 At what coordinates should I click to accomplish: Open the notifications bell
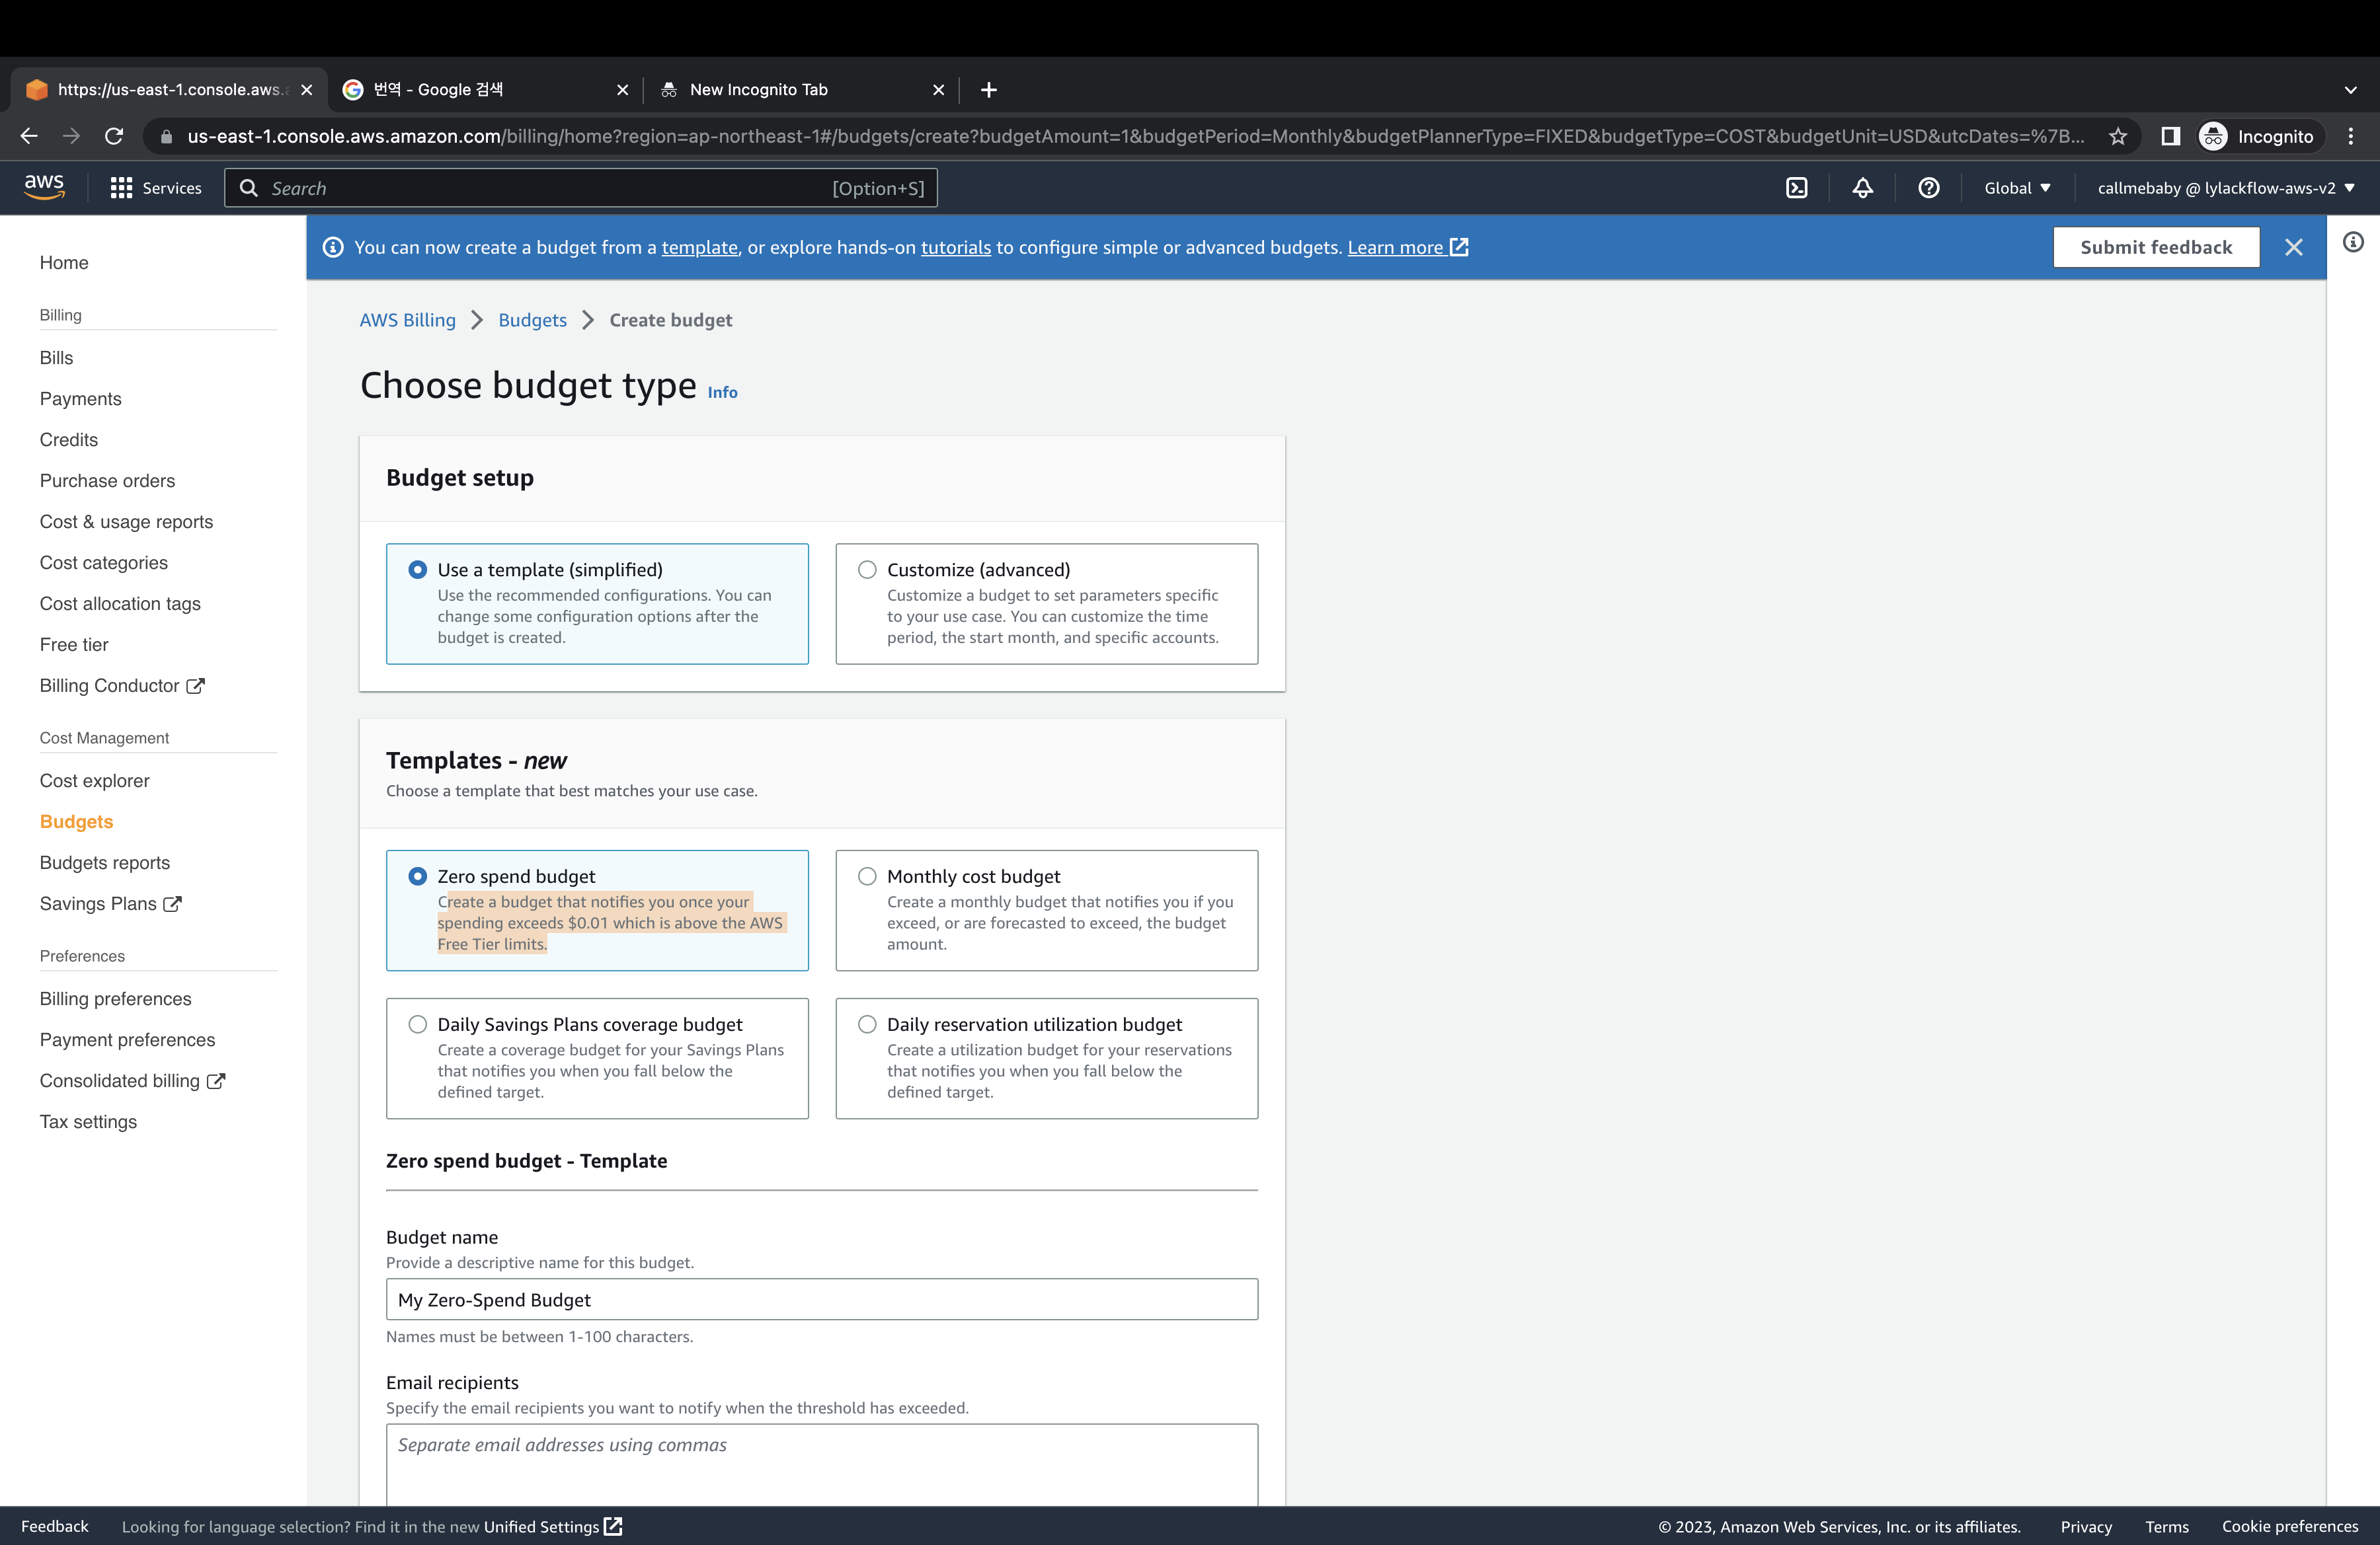(x=1863, y=188)
